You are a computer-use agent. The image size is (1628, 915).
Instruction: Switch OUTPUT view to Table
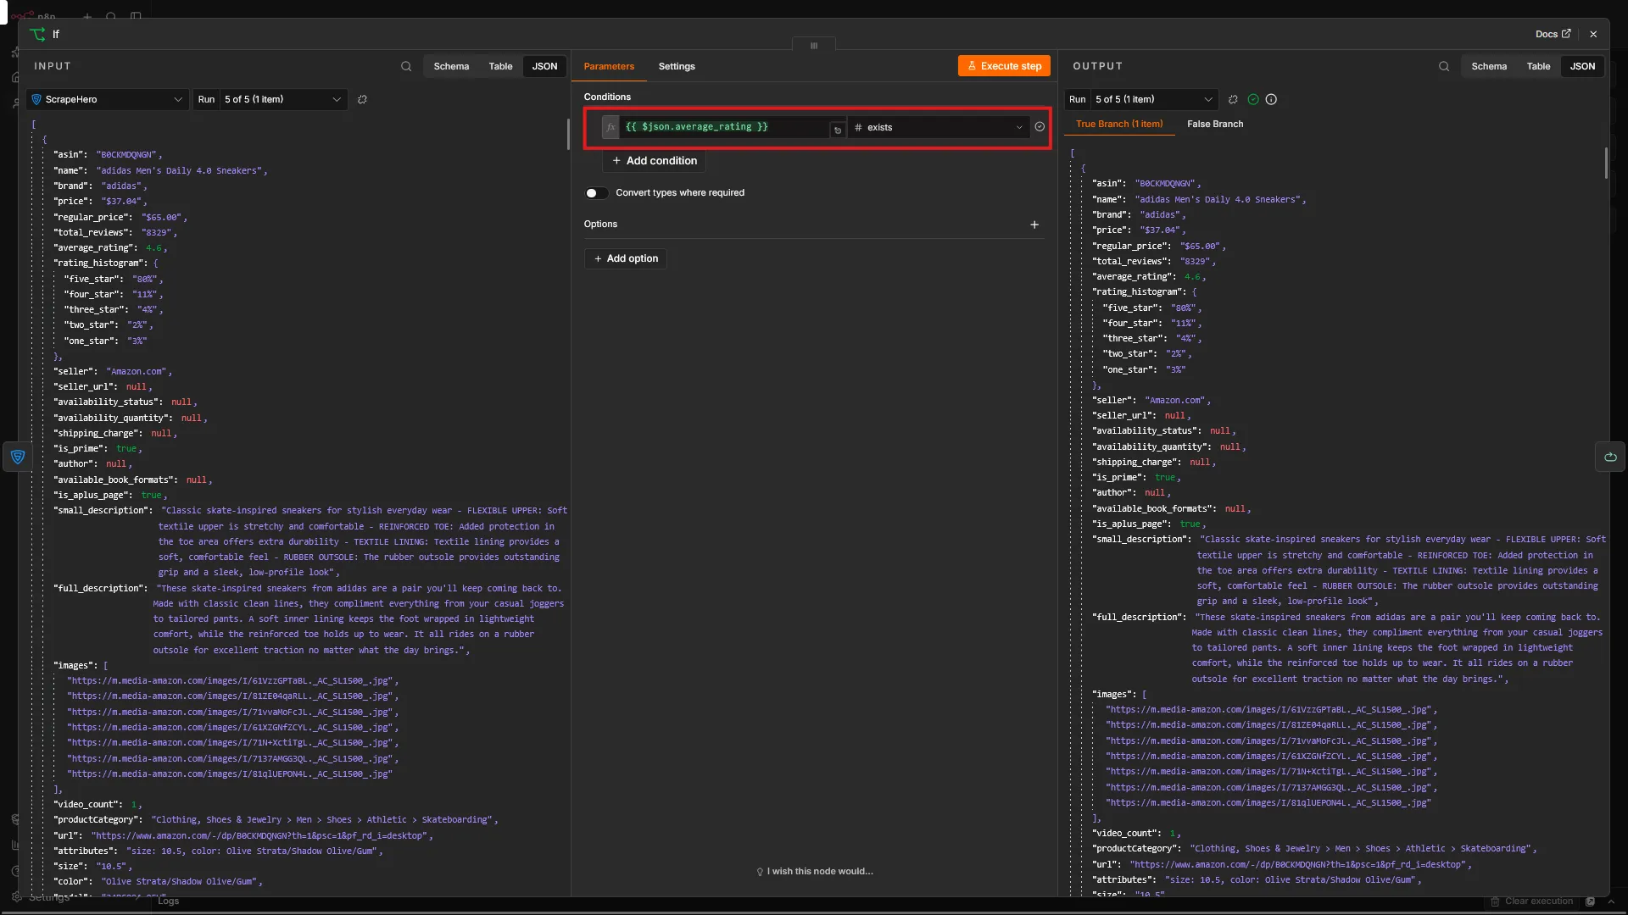(x=1538, y=66)
